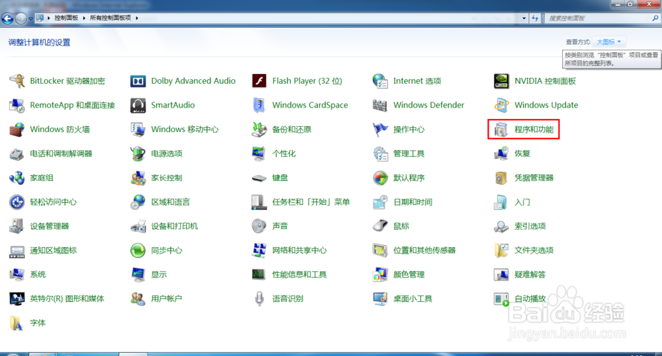Open the 设备和打印机 link
The image size is (662, 356).
pyautogui.click(x=175, y=227)
